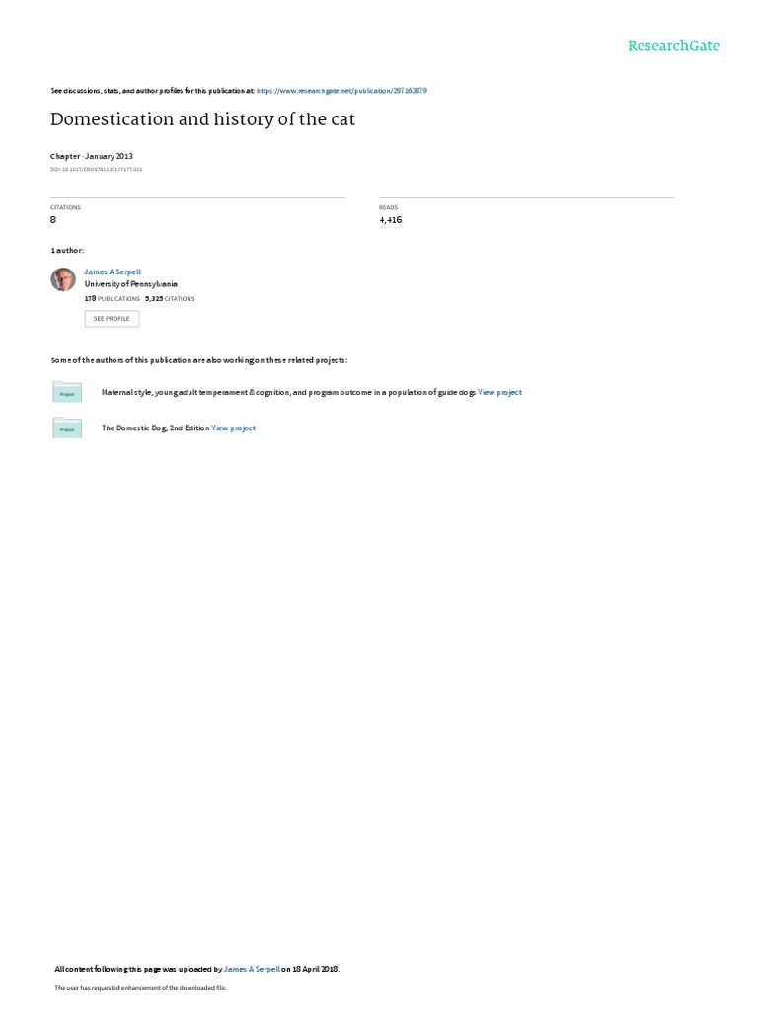
Task: Click the DOI text under the chapter date
Action: pos(97,170)
